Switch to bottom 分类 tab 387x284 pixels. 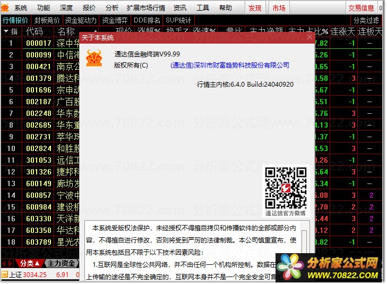[30, 263]
